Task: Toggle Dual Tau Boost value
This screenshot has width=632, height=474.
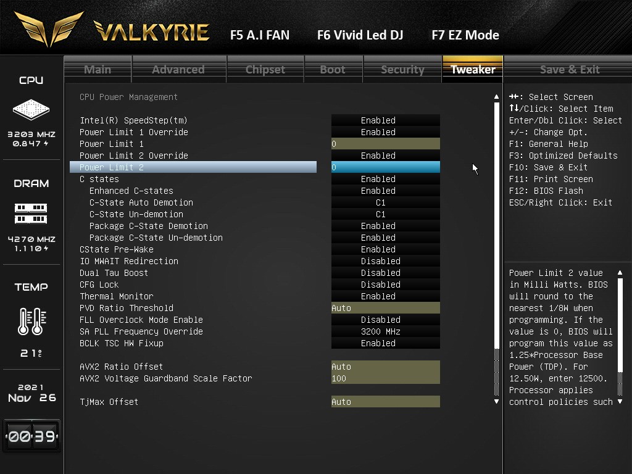Action: click(x=385, y=272)
